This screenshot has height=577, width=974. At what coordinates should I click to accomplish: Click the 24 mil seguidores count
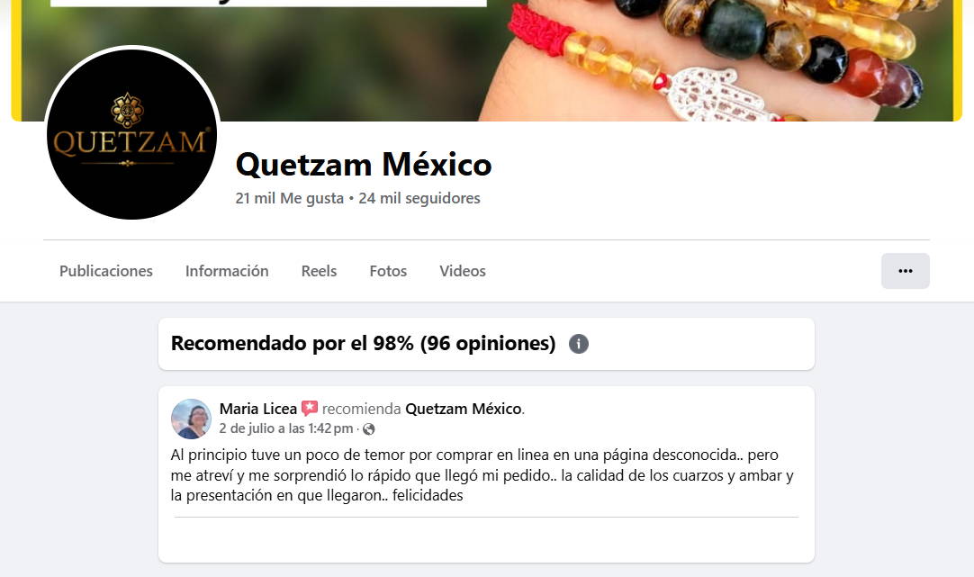coord(419,198)
